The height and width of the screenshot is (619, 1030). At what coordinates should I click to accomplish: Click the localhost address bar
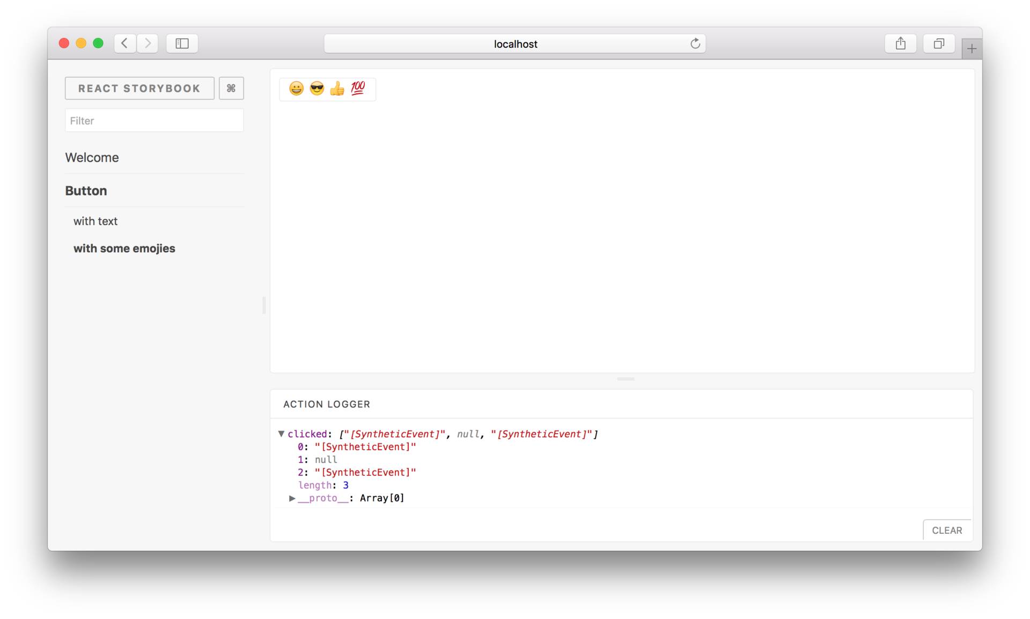pyautogui.click(x=515, y=43)
